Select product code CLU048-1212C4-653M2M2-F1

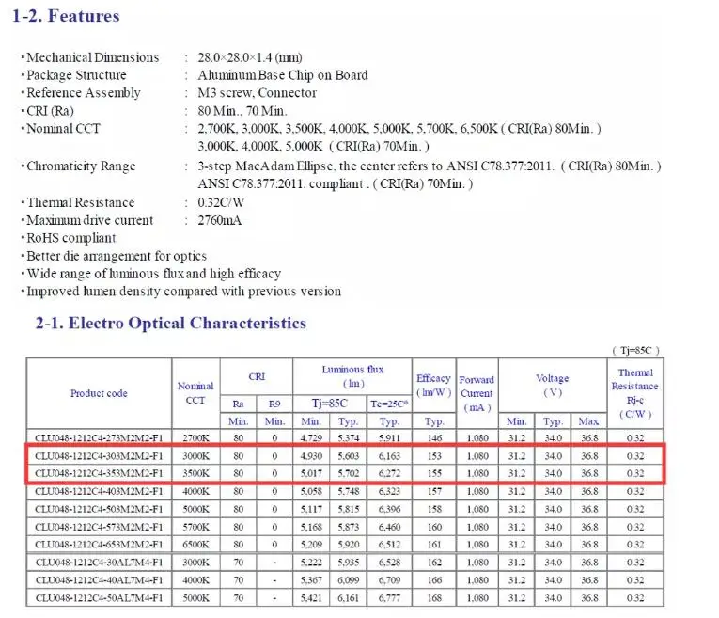pyautogui.click(x=99, y=545)
